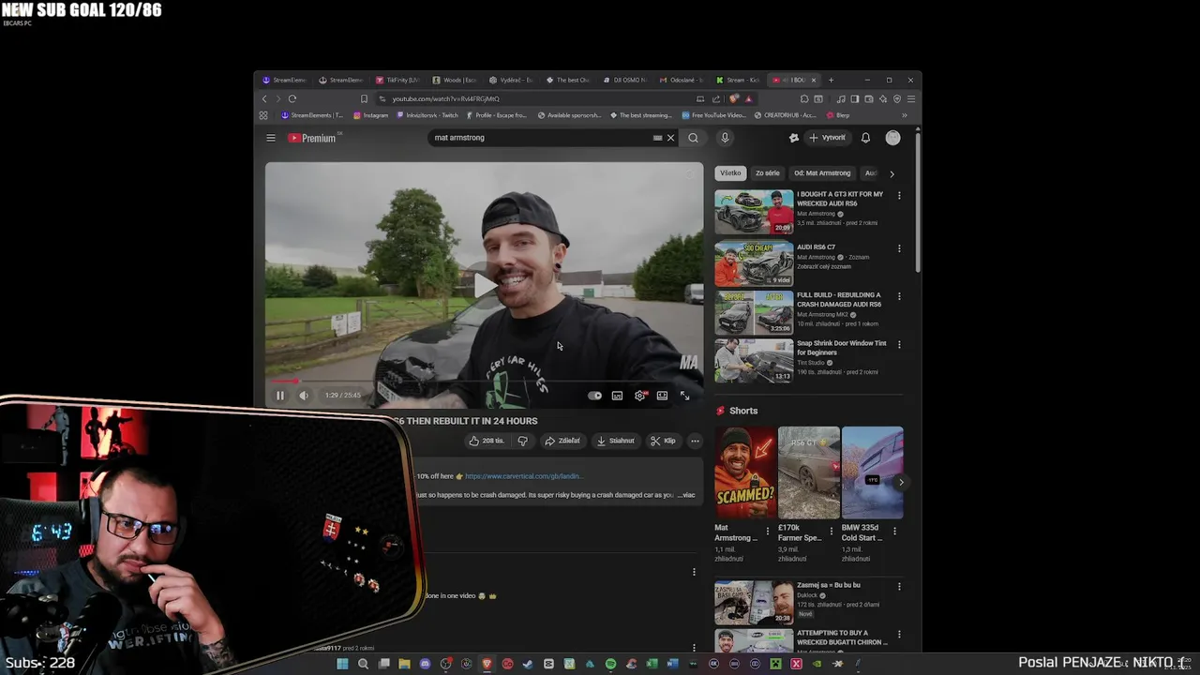Open the on-screen keyboard icon in search
Viewport: 1200px width, 675px height.
point(657,138)
